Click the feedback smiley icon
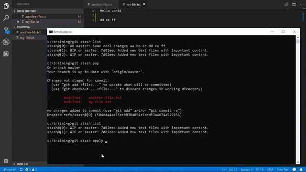This screenshot has height=172, width=306. [295, 170]
